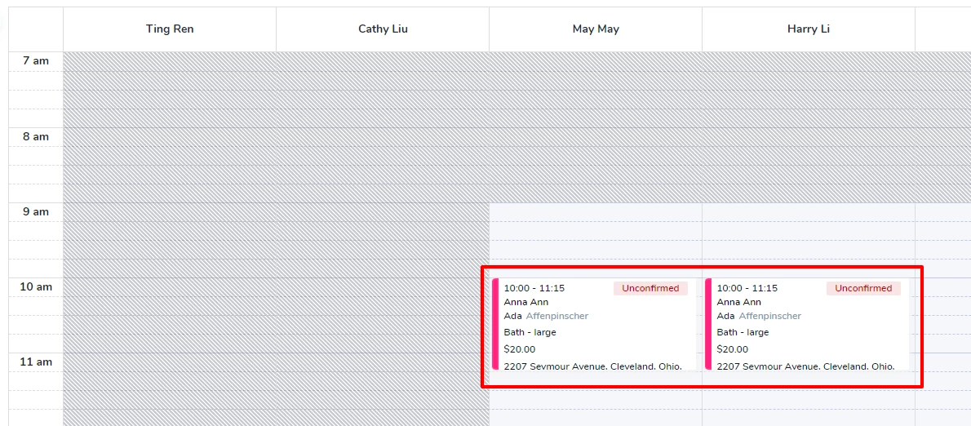Click 'Ada Affenpinscher' in Harry Li's appointment
The height and width of the screenshot is (426, 971).
coord(759,317)
